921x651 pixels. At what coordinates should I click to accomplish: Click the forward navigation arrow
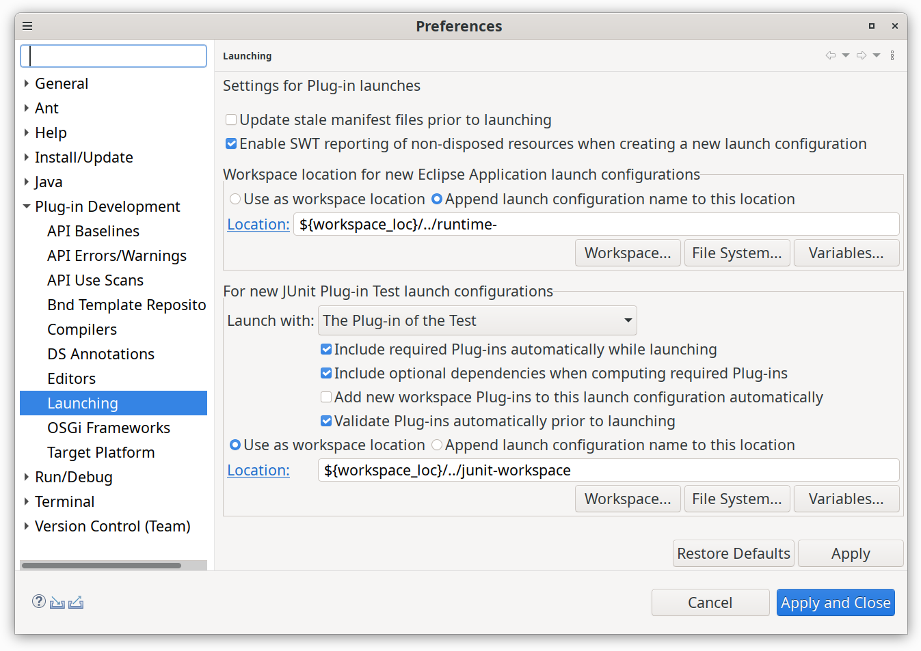(x=861, y=55)
